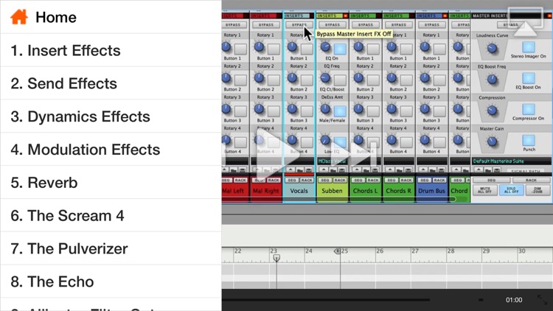Image resolution: width=553 pixels, height=311 pixels.
Task: Open chapter 6. The Scream 4
Action: (x=111, y=215)
